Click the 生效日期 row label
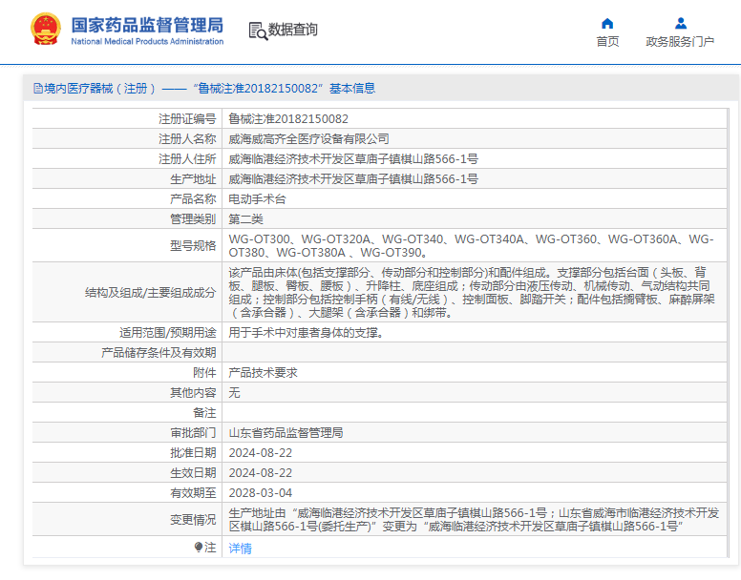Screen dimensions: 741x580 tap(193, 473)
